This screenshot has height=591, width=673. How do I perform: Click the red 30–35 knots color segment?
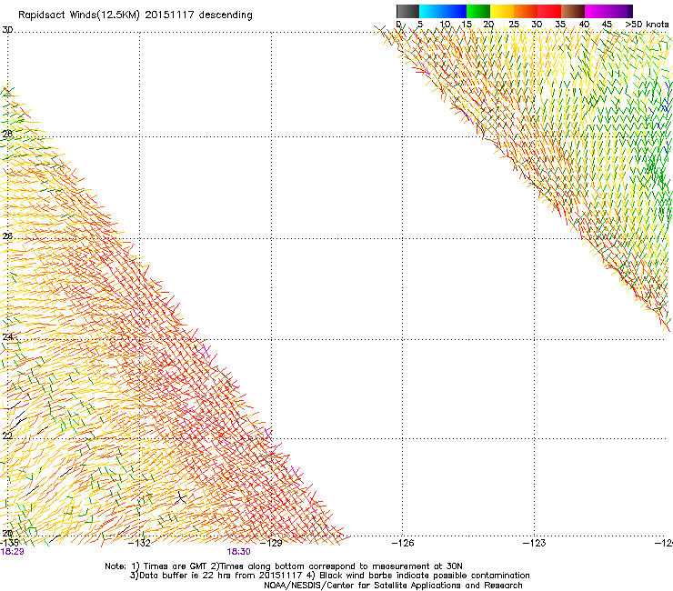click(x=549, y=11)
